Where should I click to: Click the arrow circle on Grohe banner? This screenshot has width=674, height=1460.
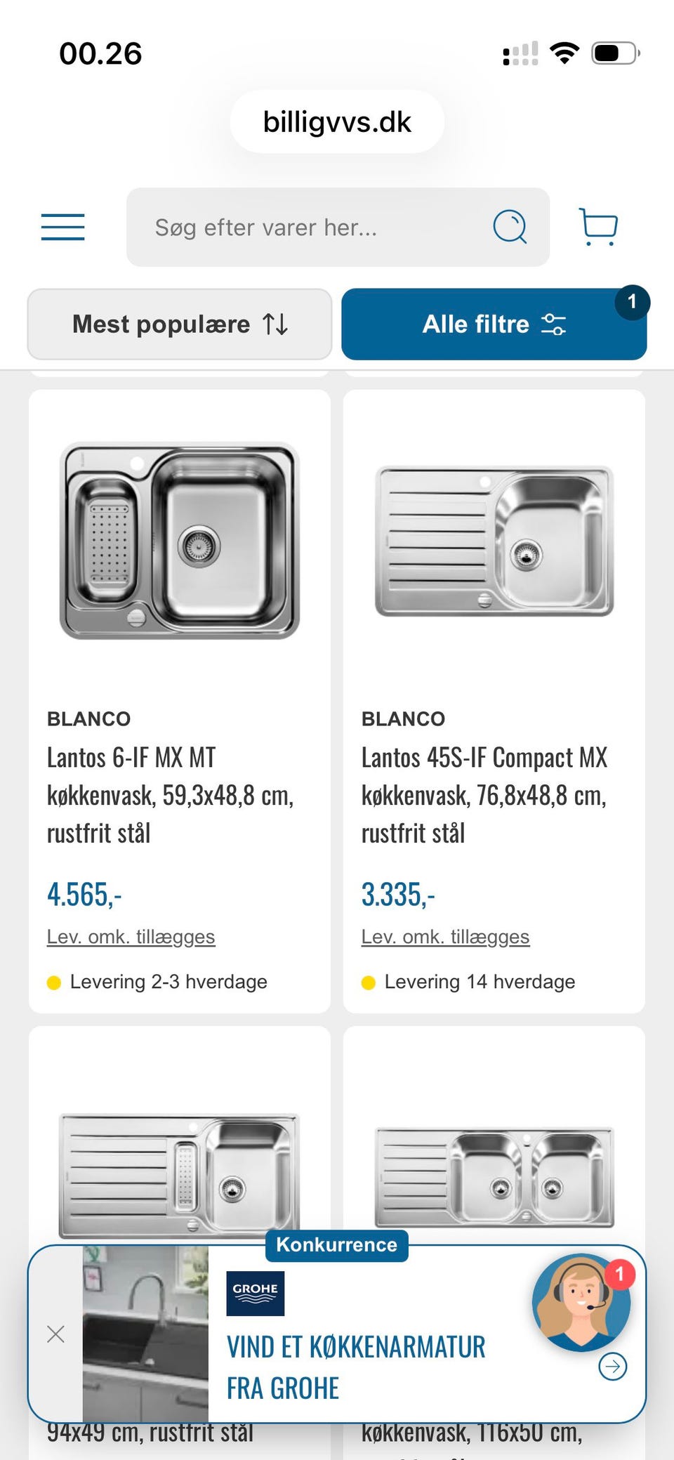[x=613, y=1366]
